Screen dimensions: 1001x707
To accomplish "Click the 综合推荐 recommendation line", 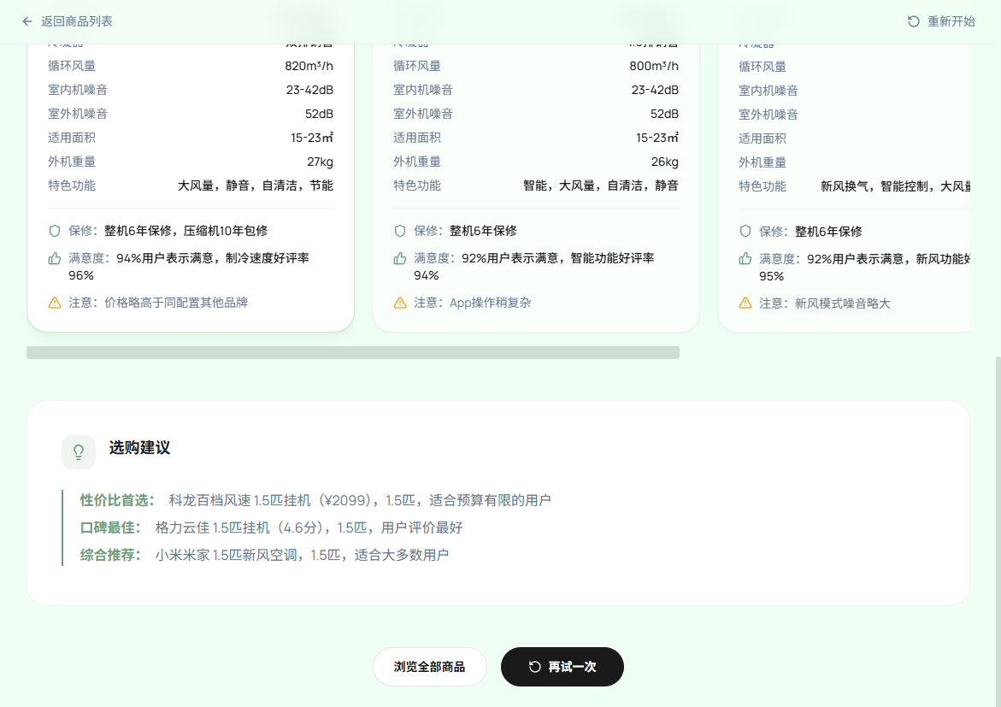I will point(264,555).
